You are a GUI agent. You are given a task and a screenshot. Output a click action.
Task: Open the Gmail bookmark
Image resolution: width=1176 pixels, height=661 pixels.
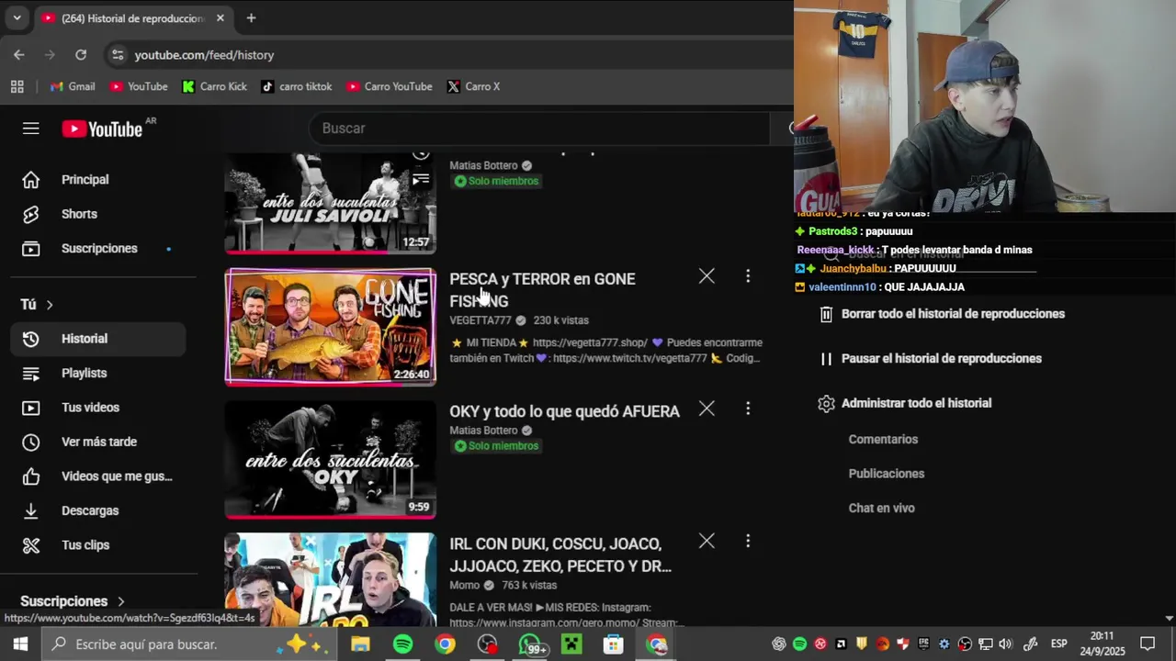(x=73, y=86)
